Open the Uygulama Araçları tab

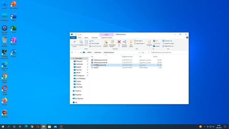point(107,38)
